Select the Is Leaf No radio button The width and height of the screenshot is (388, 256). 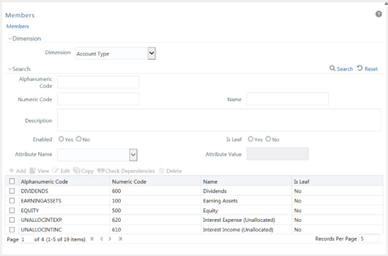click(268, 139)
